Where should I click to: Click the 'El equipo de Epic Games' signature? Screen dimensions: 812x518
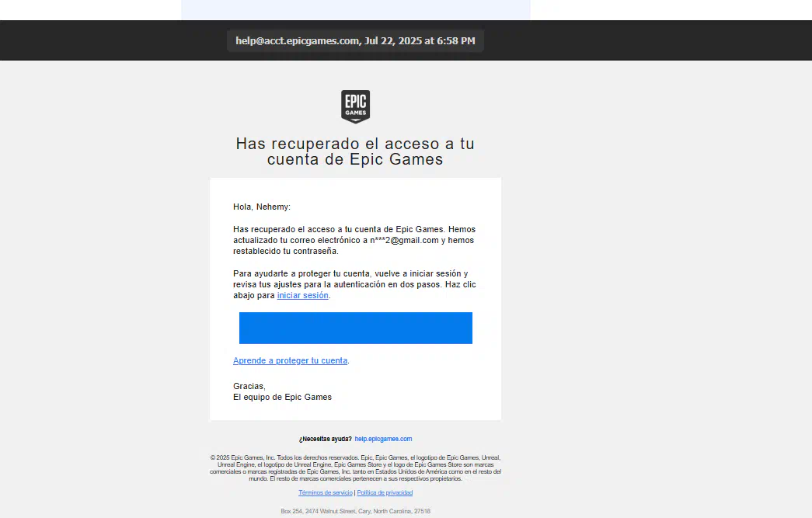282,398
